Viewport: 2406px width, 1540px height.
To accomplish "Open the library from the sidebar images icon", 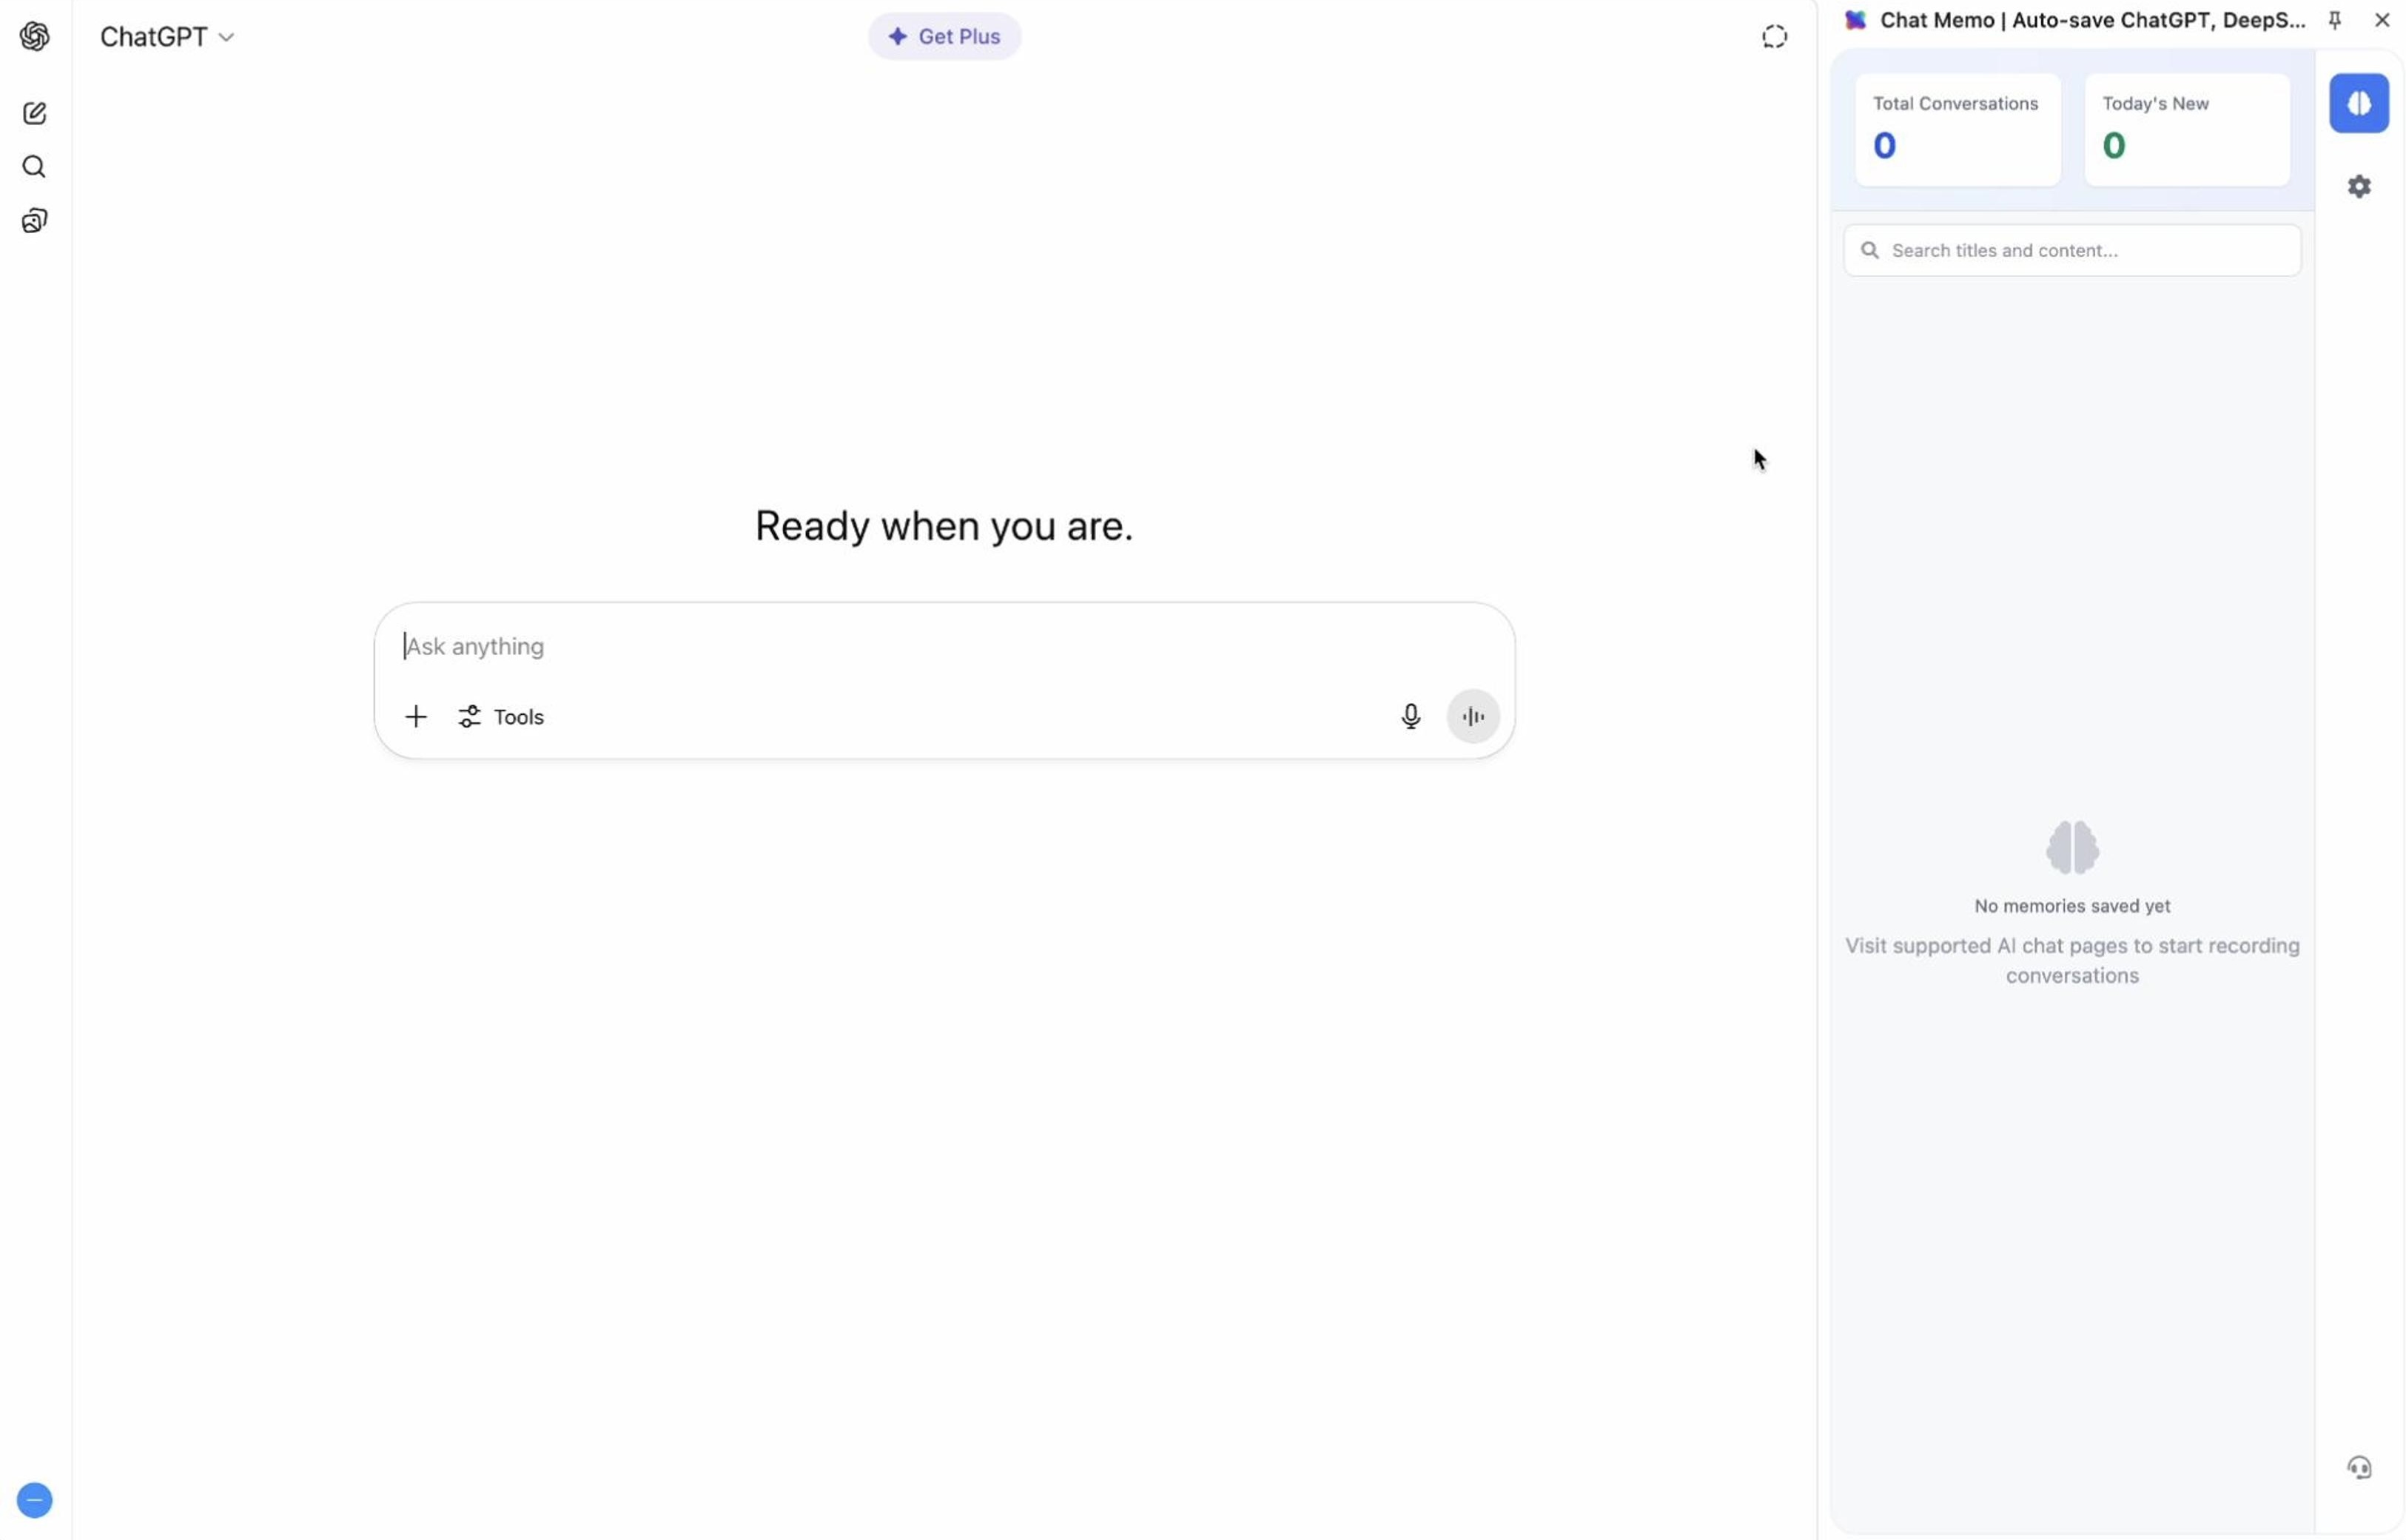I will pos(35,220).
